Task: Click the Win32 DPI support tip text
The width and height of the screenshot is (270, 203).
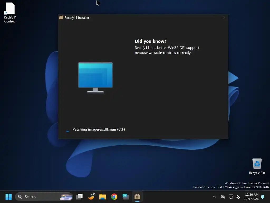Action: (167, 50)
